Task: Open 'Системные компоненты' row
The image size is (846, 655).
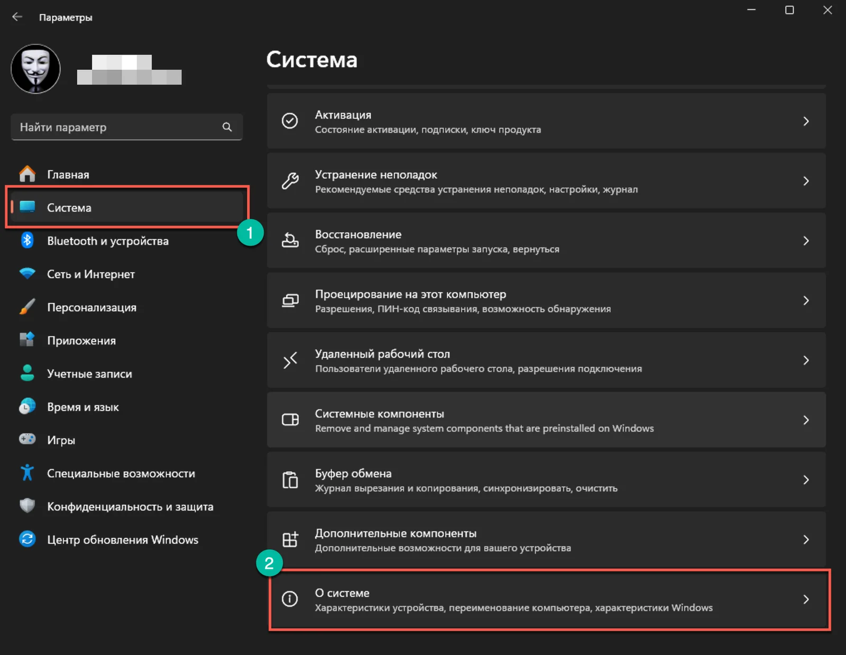Action: point(546,420)
